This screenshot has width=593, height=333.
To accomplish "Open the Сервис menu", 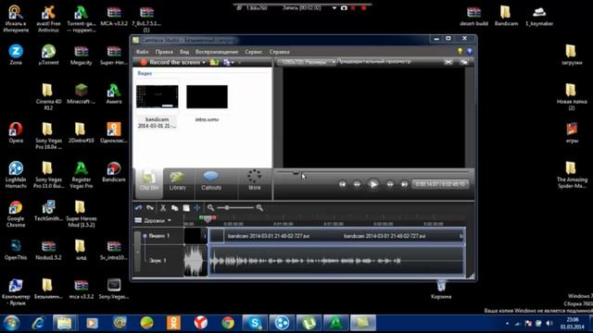I will click(x=253, y=52).
